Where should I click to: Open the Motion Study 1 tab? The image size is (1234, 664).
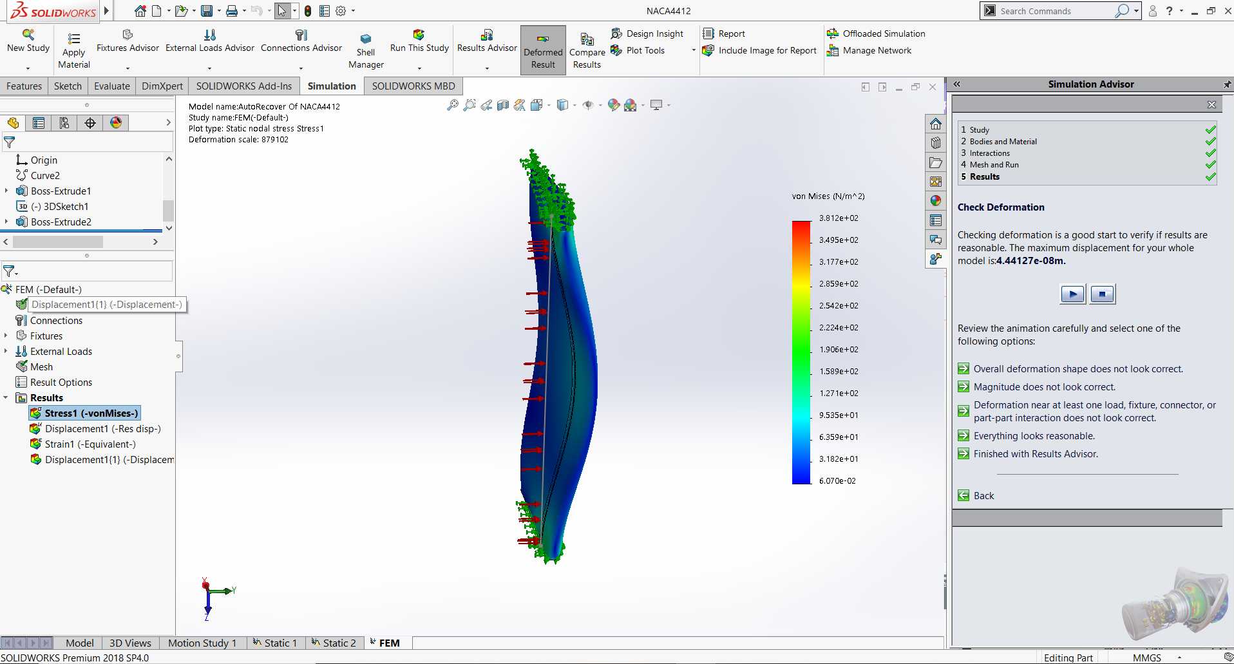click(202, 643)
